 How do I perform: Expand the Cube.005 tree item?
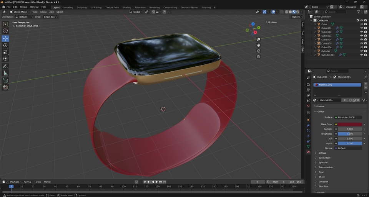point(315,43)
